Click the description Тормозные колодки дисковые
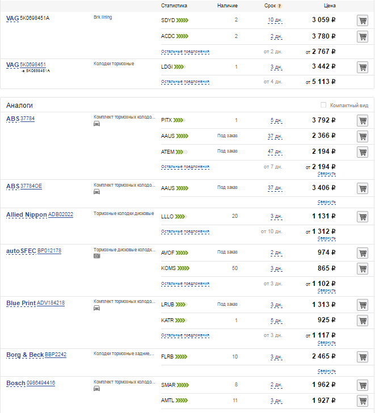This screenshot has width=375, height=413. coord(124,213)
